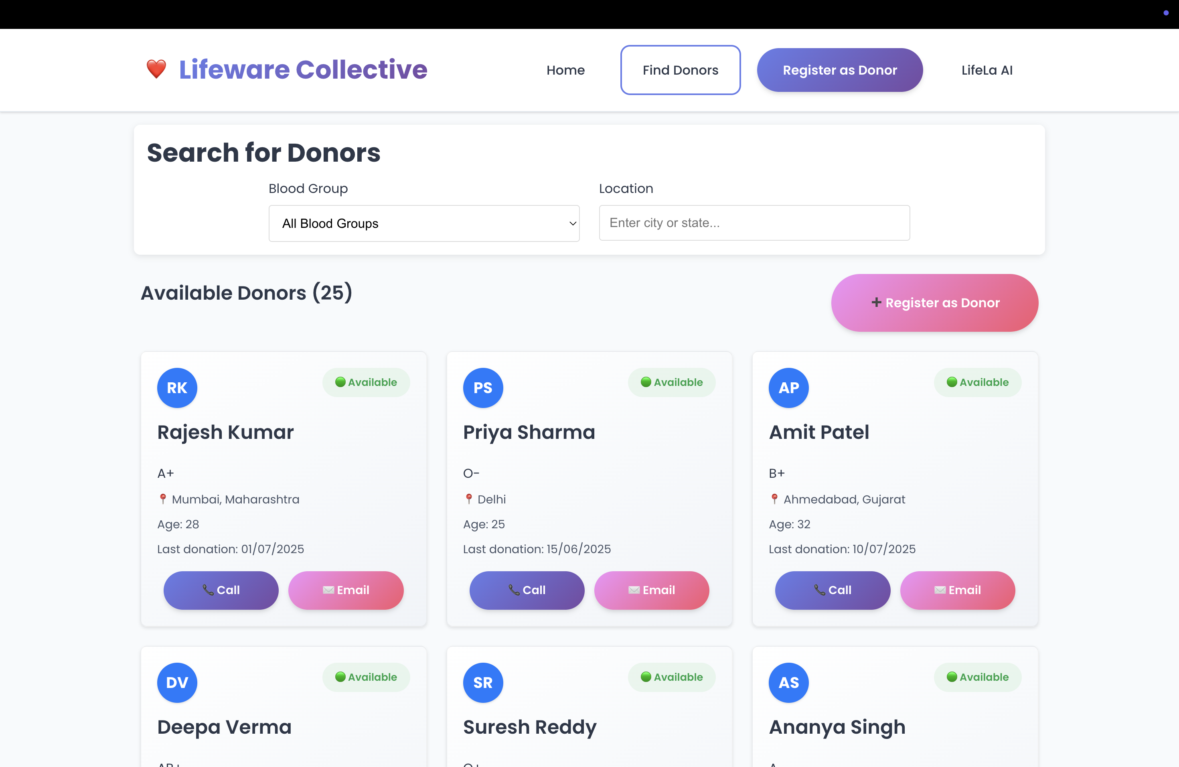1179x767 pixels.
Task: Click the SR avatar for Suresh Reddy
Action: click(483, 682)
